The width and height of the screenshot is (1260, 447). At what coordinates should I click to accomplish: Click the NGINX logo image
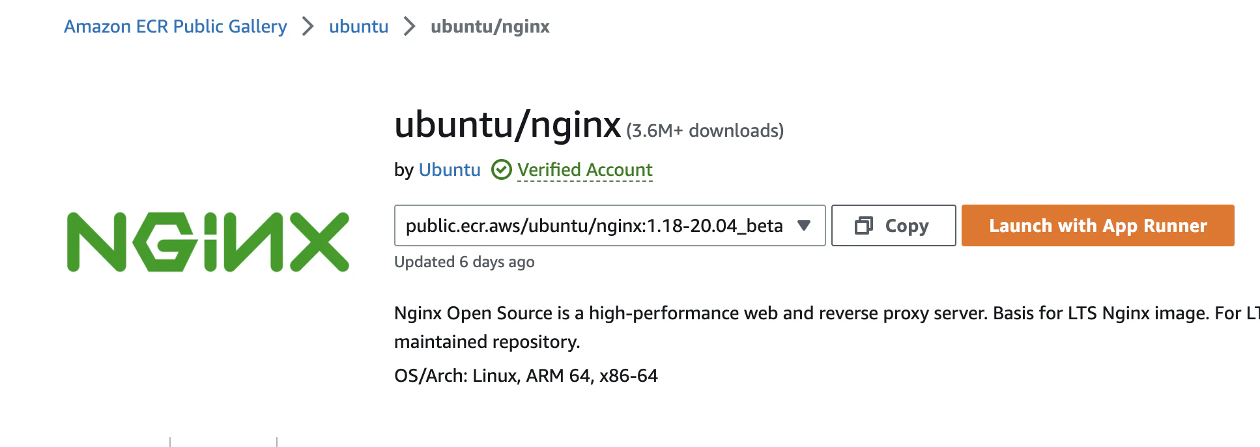pyautogui.click(x=208, y=242)
